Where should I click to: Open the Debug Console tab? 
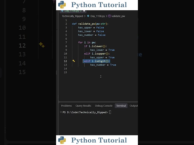pos(104,106)
